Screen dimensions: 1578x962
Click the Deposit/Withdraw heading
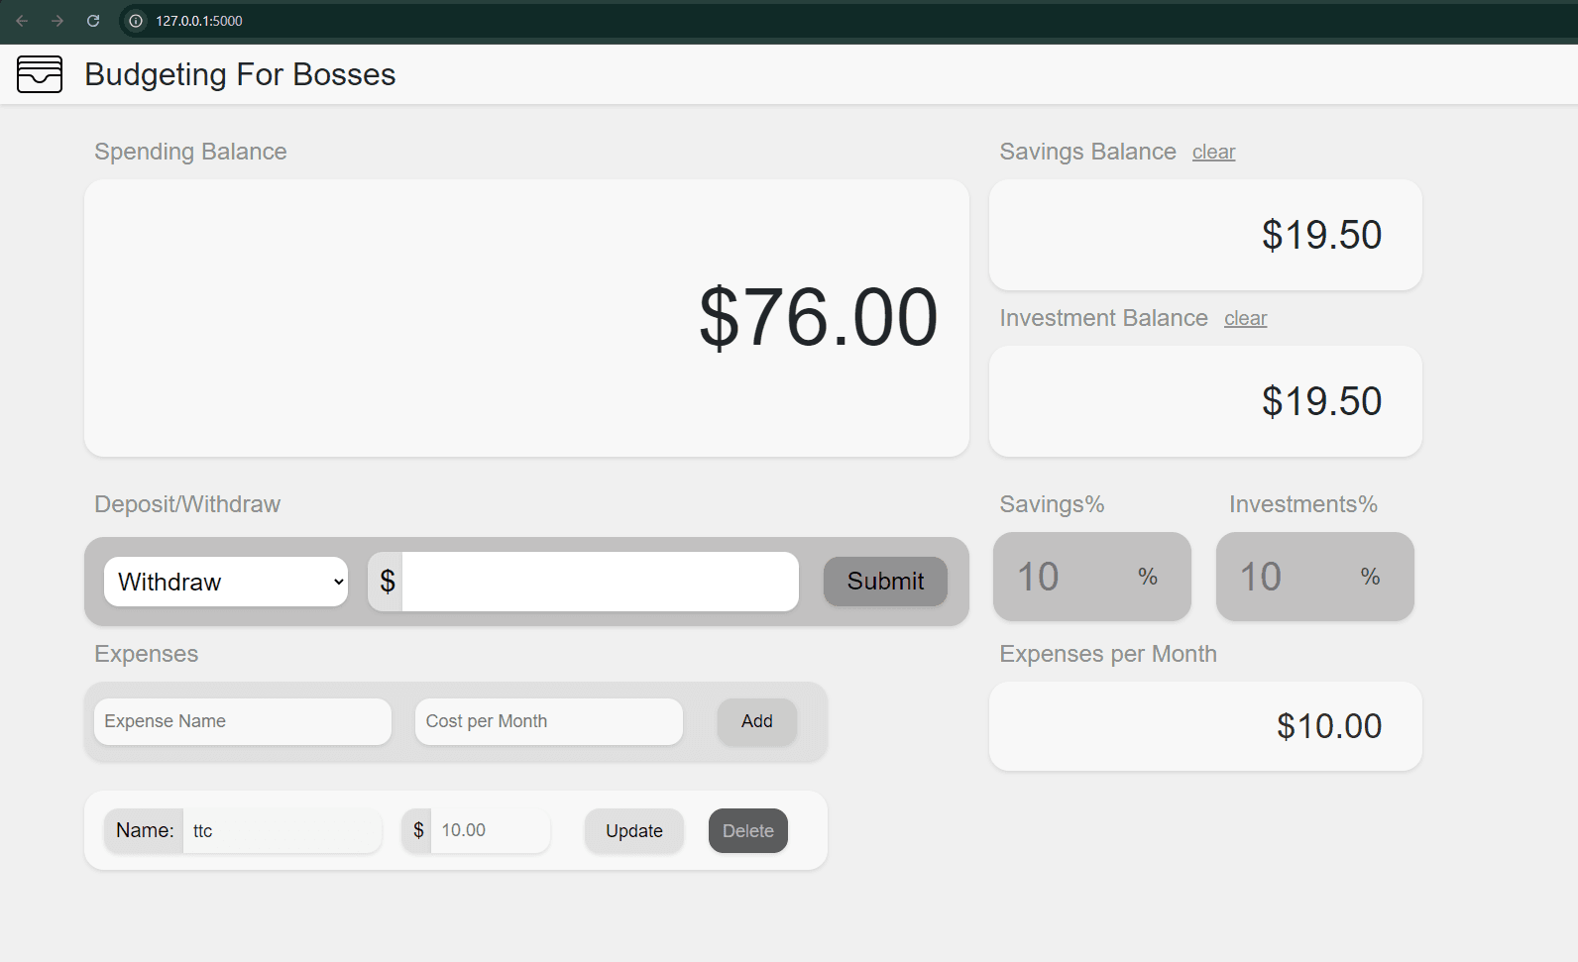pyautogui.click(x=187, y=504)
